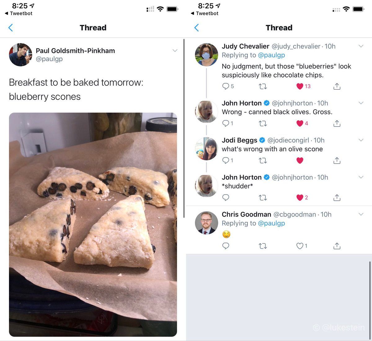Unlike Jodi Beggs's olive scone tweet
This screenshot has width=372, height=341.
[x=300, y=160]
